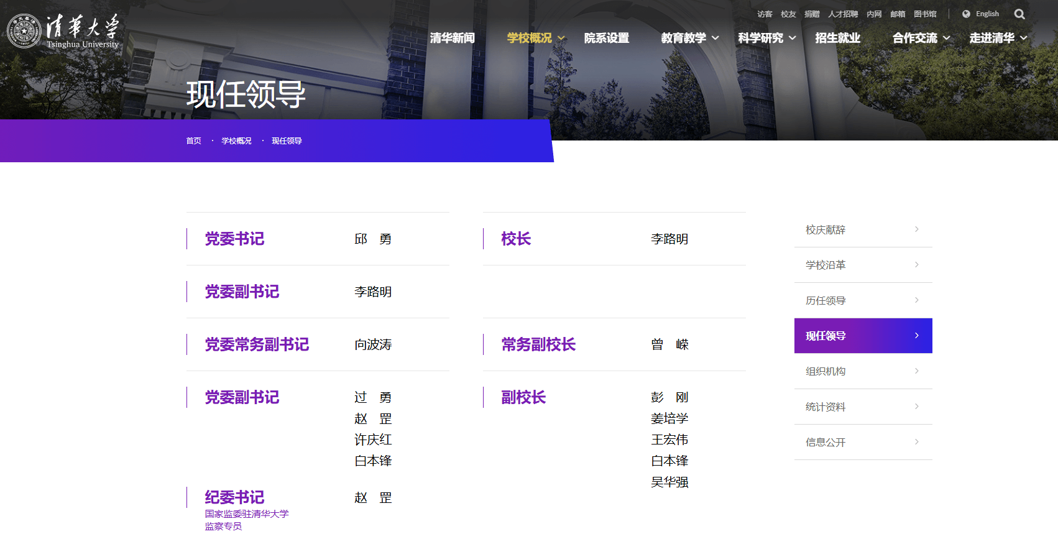The image size is (1058, 539).
Task: Click the 捐赠 top link
Action: [x=812, y=14]
